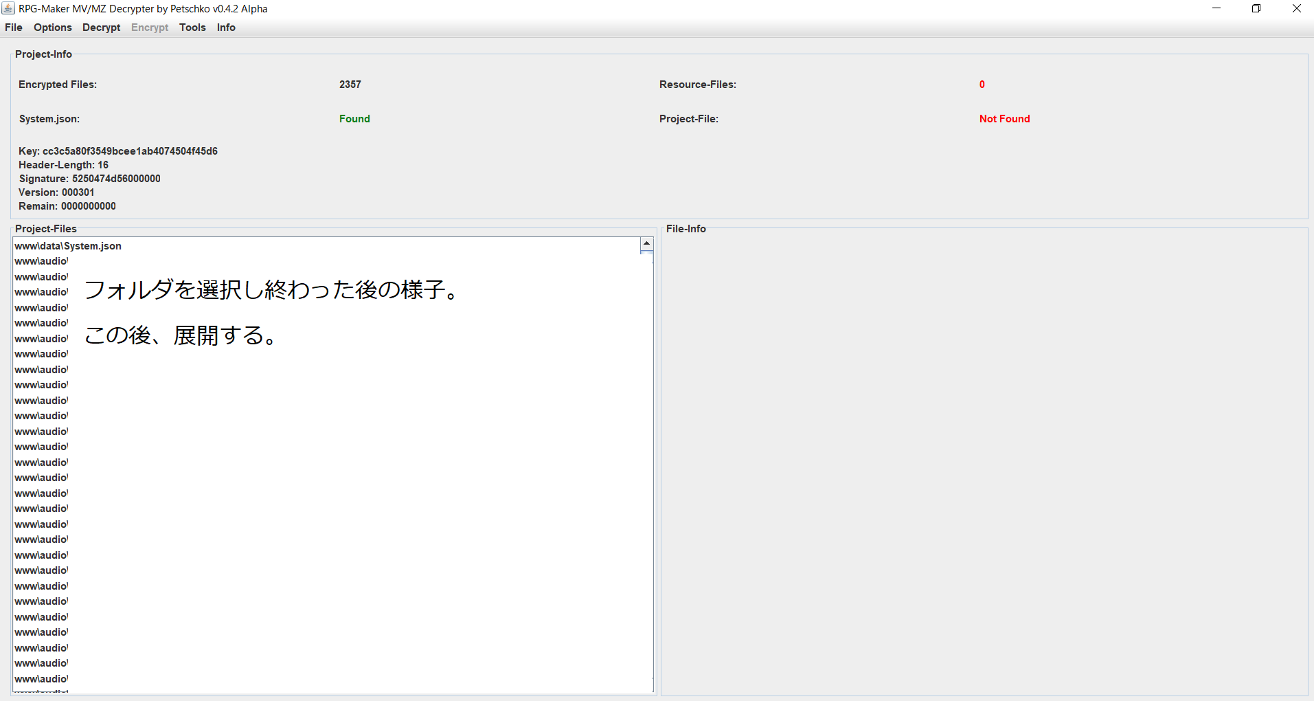Click the File-Info panel title
The width and height of the screenshot is (1314, 701).
686,229
